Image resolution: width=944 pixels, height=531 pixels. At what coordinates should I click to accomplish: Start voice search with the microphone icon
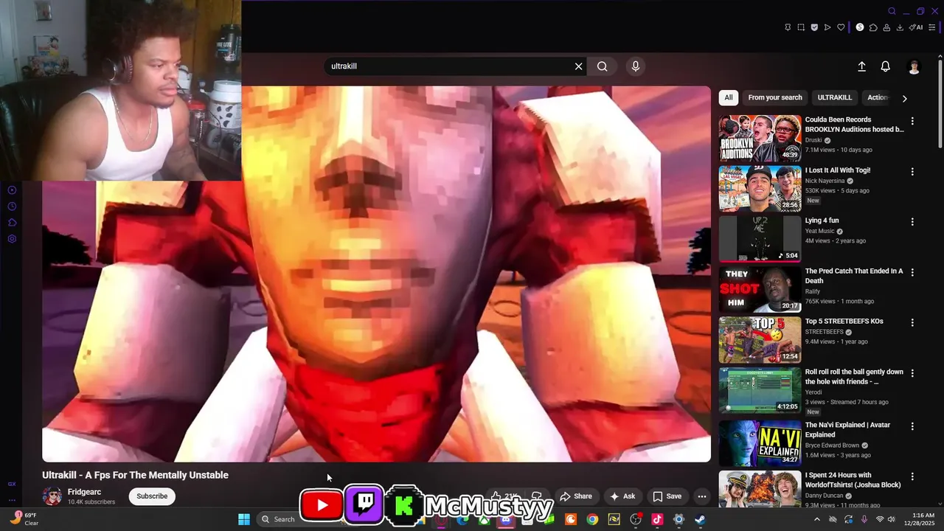coord(636,66)
